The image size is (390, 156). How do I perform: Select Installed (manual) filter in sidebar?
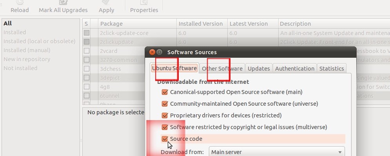tap(27, 50)
